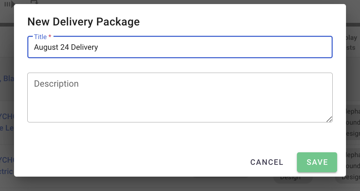Click the partially hidden sound design tag beside the Description box
360x191 pixels.
point(352,122)
